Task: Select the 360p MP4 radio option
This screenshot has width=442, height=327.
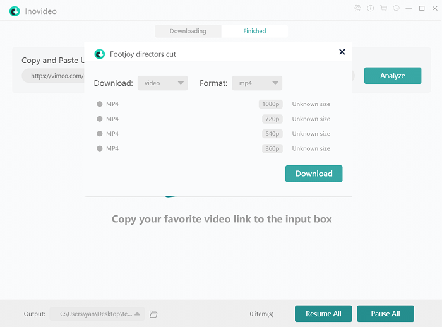Action: pyautogui.click(x=100, y=148)
